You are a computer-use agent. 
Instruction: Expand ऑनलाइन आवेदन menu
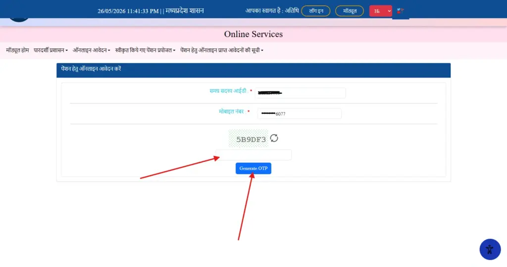coord(92,50)
